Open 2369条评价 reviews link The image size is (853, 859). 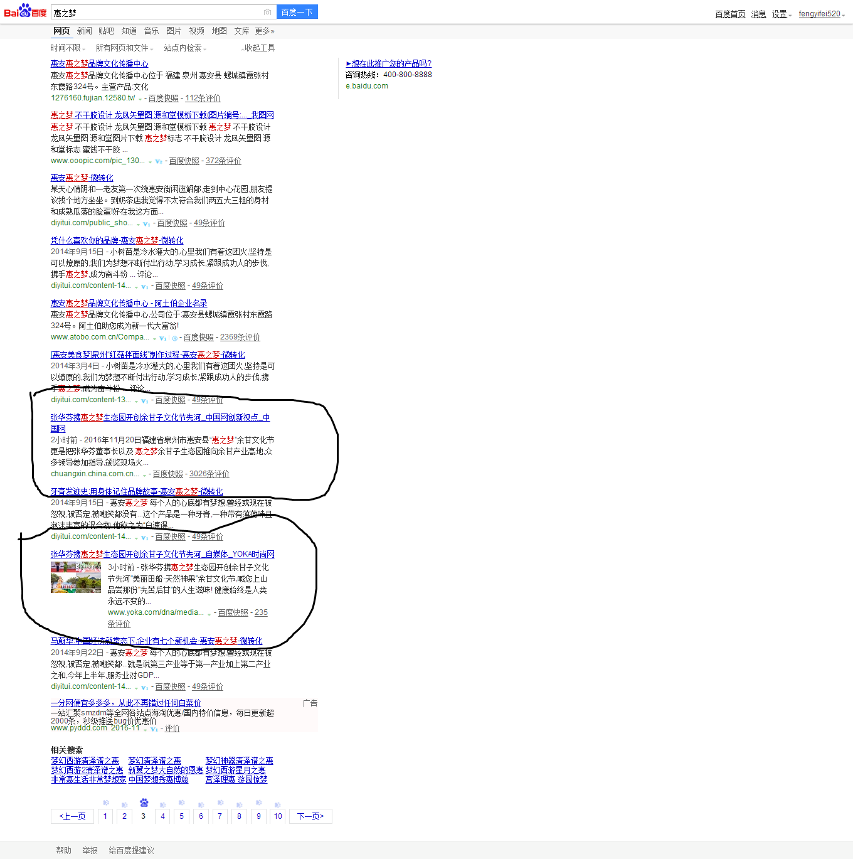click(x=240, y=338)
